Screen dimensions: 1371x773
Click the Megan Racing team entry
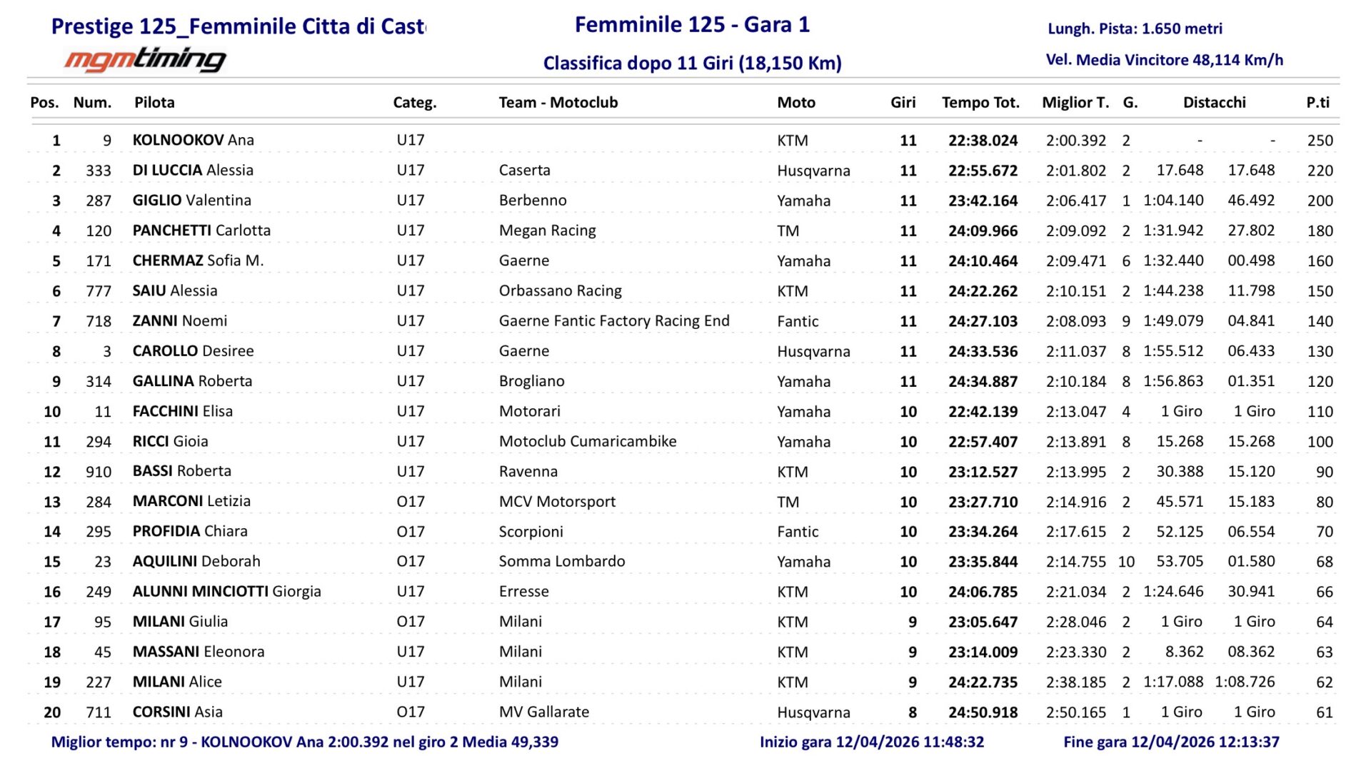click(547, 230)
